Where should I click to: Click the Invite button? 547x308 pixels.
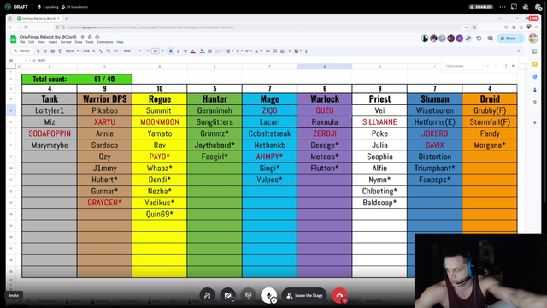(x=14, y=295)
